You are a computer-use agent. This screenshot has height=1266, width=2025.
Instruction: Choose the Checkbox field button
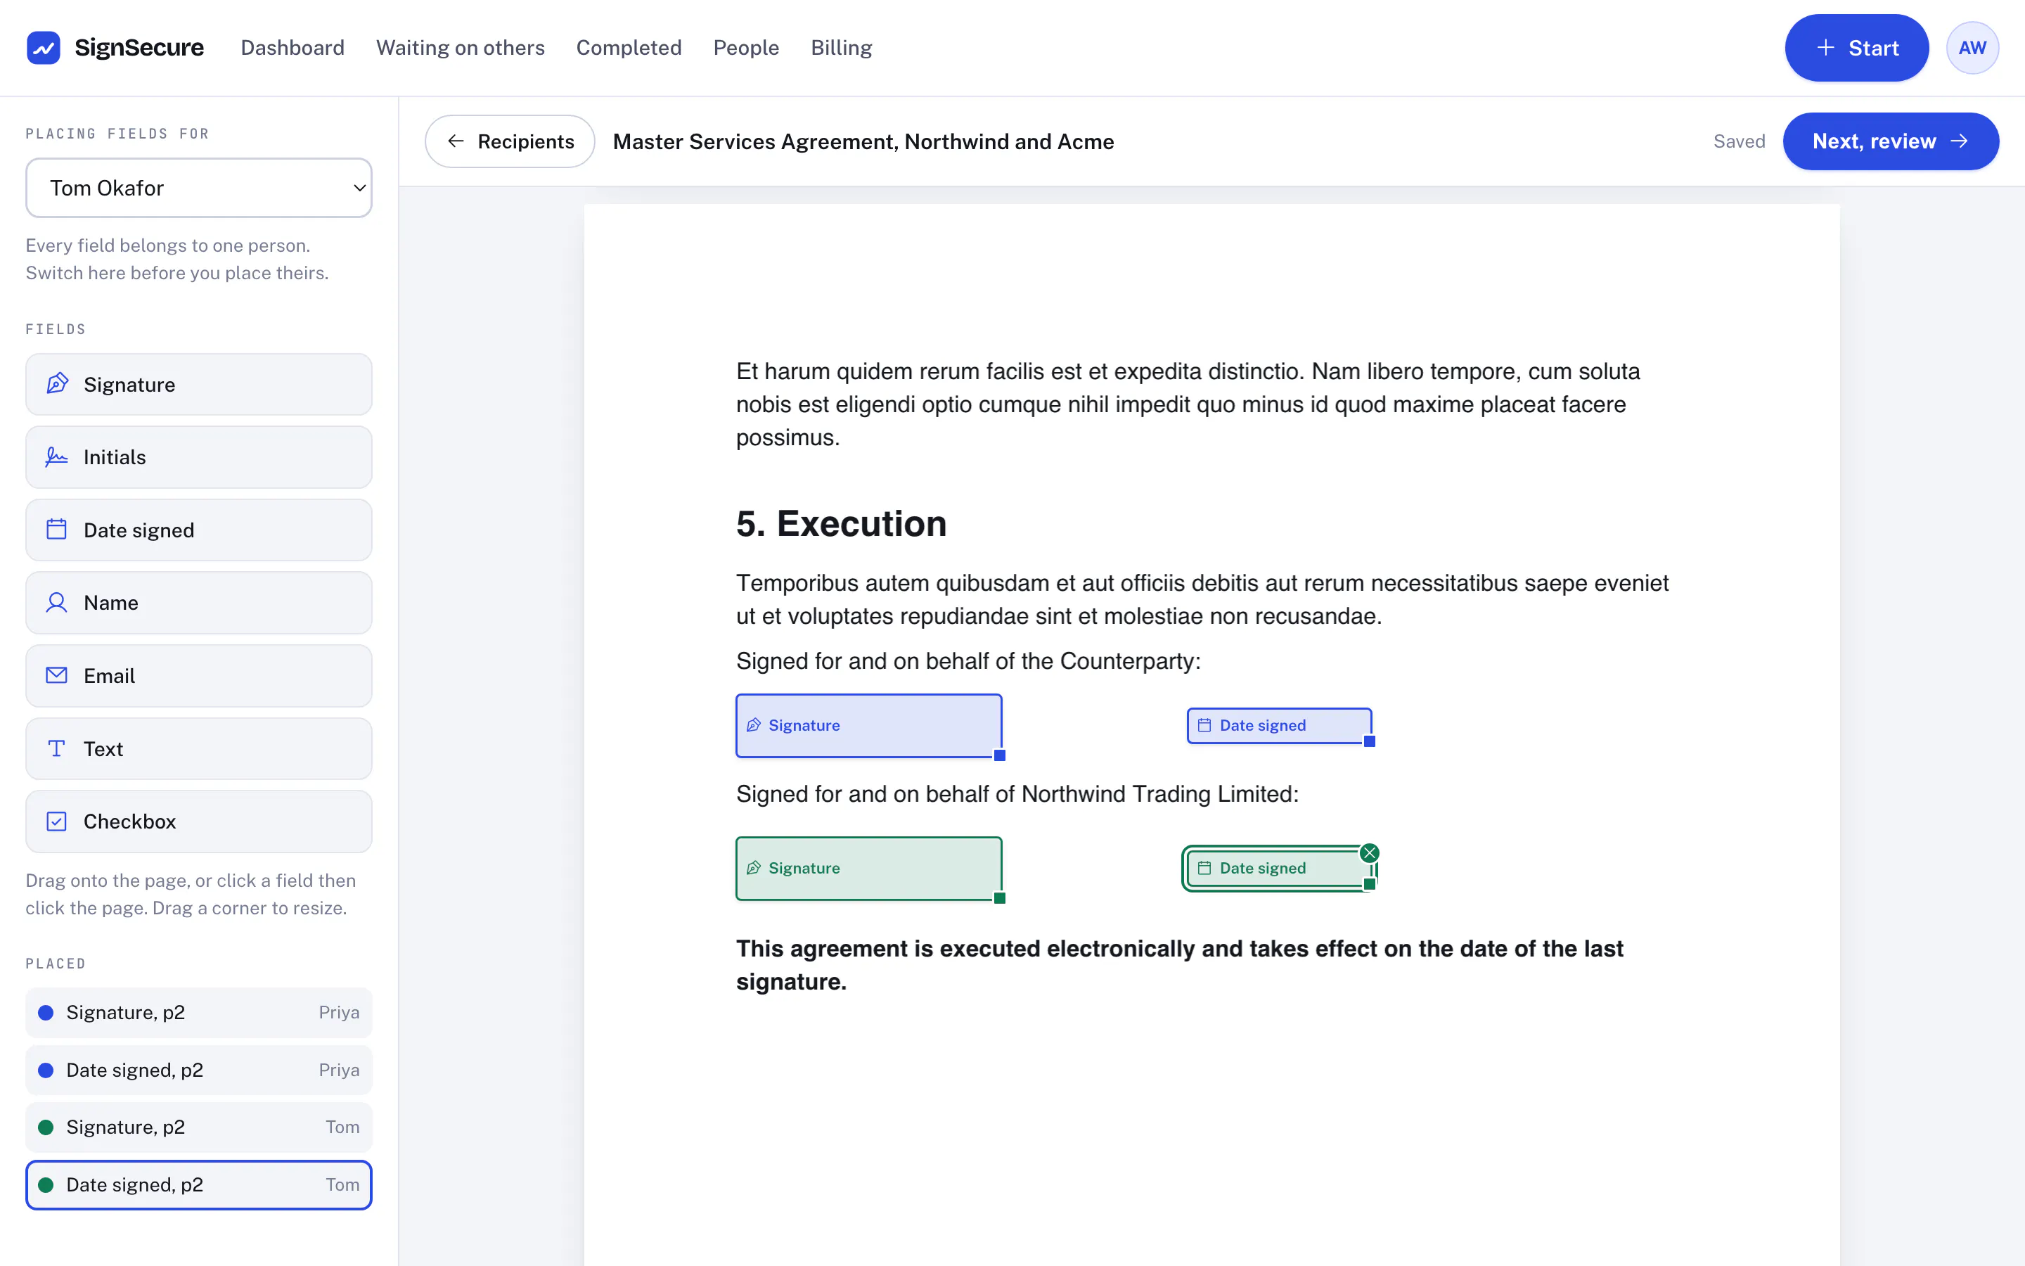click(198, 821)
